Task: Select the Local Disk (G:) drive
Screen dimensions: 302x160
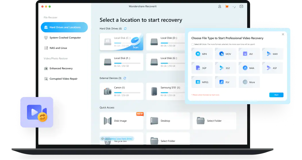Action: pyautogui.click(x=165, y=62)
